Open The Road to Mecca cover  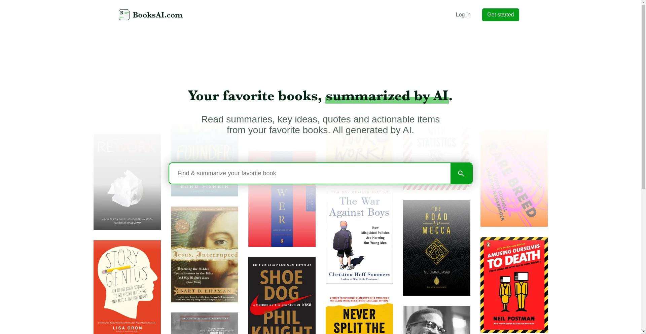coord(437,248)
